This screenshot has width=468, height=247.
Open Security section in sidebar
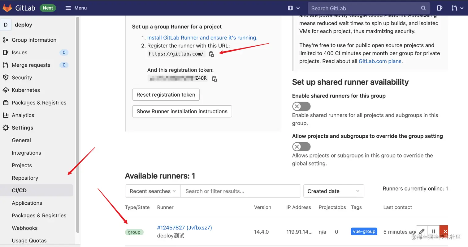coord(22,77)
